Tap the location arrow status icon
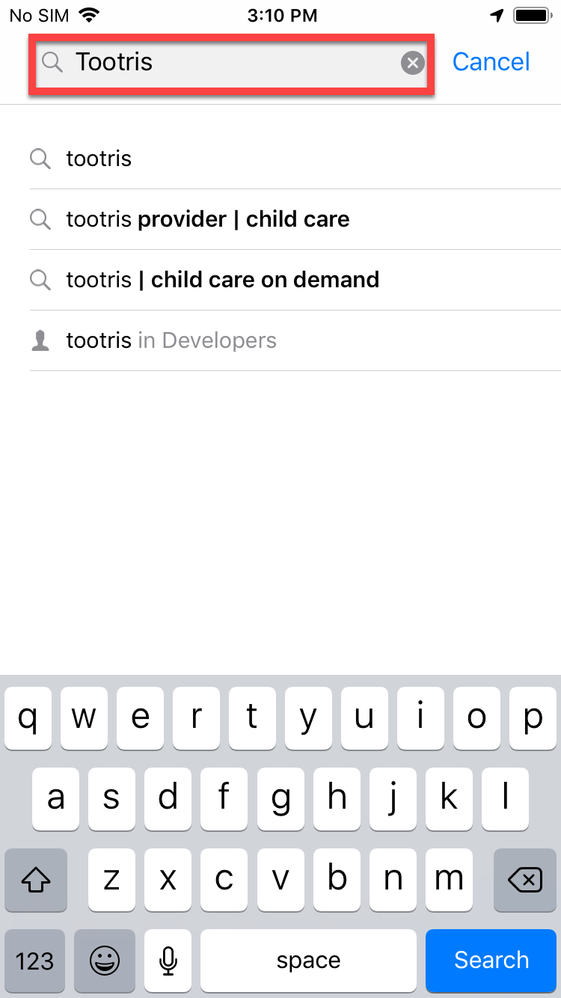The height and width of the screenshot is (998, 561). 497,16
